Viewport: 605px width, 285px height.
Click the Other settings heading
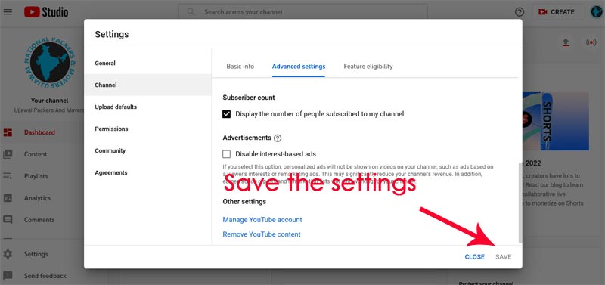point(244,201)
